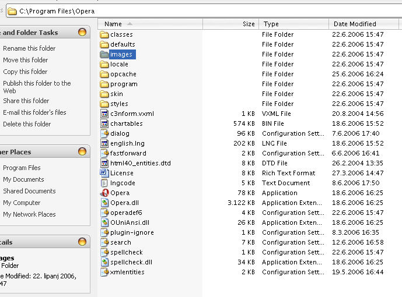This screenshot has width=402, height=297.
Task: Collapse the File and Folder Tasks panel
Action: (x=82, y=33)
